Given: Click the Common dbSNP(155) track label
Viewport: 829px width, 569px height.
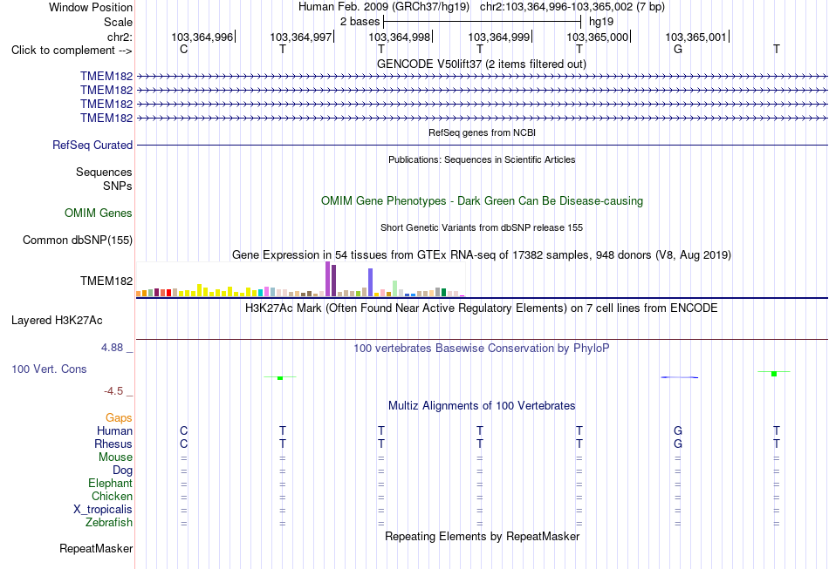Looking at the screenshot, I should tap(78, 240).
